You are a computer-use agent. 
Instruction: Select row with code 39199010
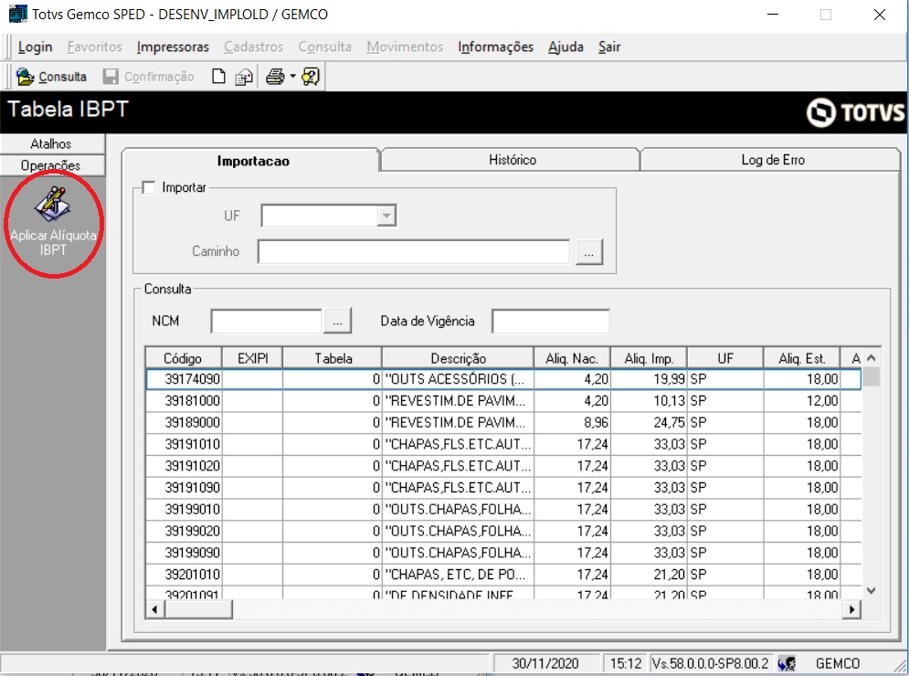pyautogui.click(x=503, y=510)
